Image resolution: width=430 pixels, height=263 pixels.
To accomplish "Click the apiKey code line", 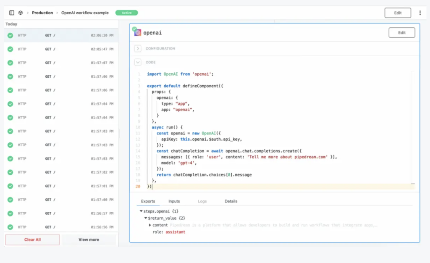I will coord(202,139).
